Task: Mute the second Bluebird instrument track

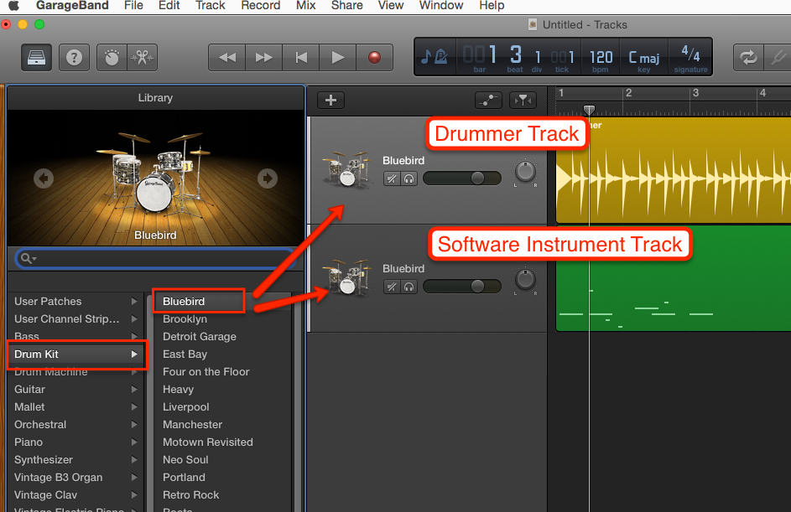Action: (392, 287)
